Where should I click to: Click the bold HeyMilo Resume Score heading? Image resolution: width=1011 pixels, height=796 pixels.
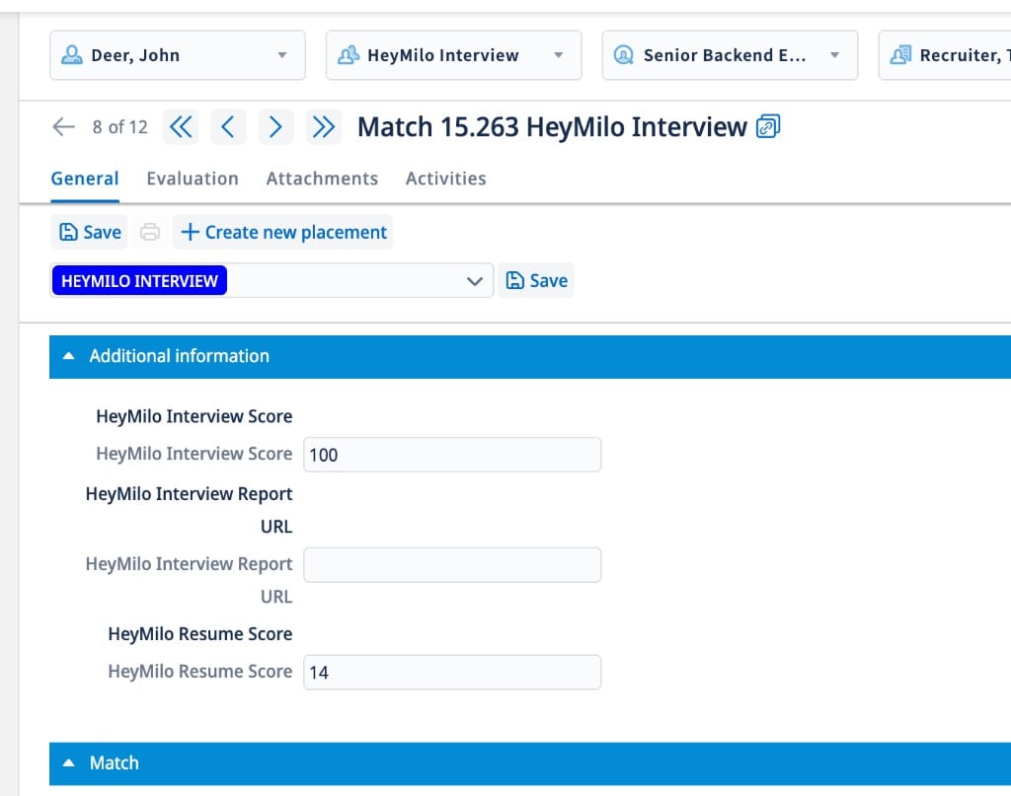point(199,634)
